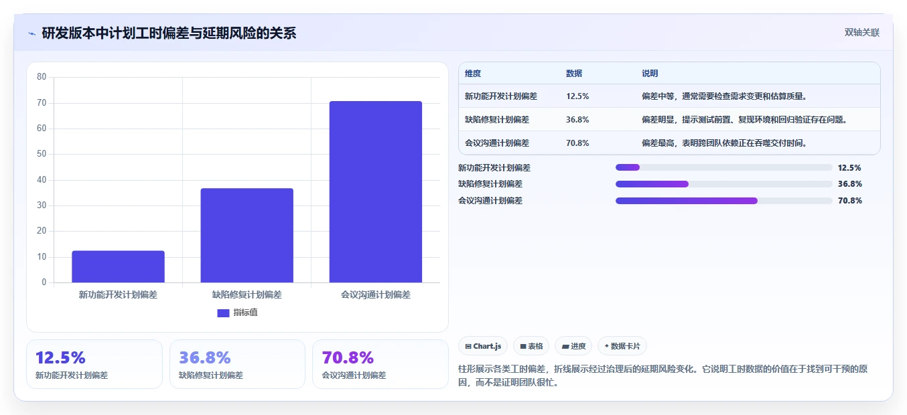Click the lightning icon beside the title
The height and width of the screenshot is (415, 907).
(x=31, y=33)
